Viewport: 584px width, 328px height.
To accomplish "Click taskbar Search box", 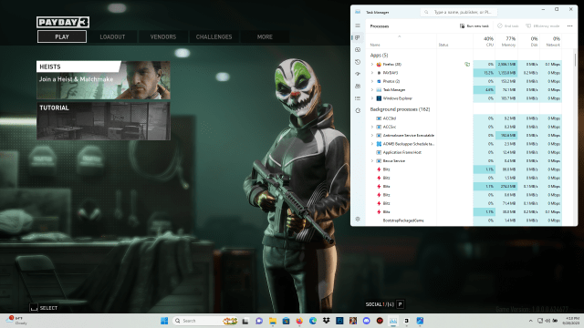I will [x=204, y=321].
